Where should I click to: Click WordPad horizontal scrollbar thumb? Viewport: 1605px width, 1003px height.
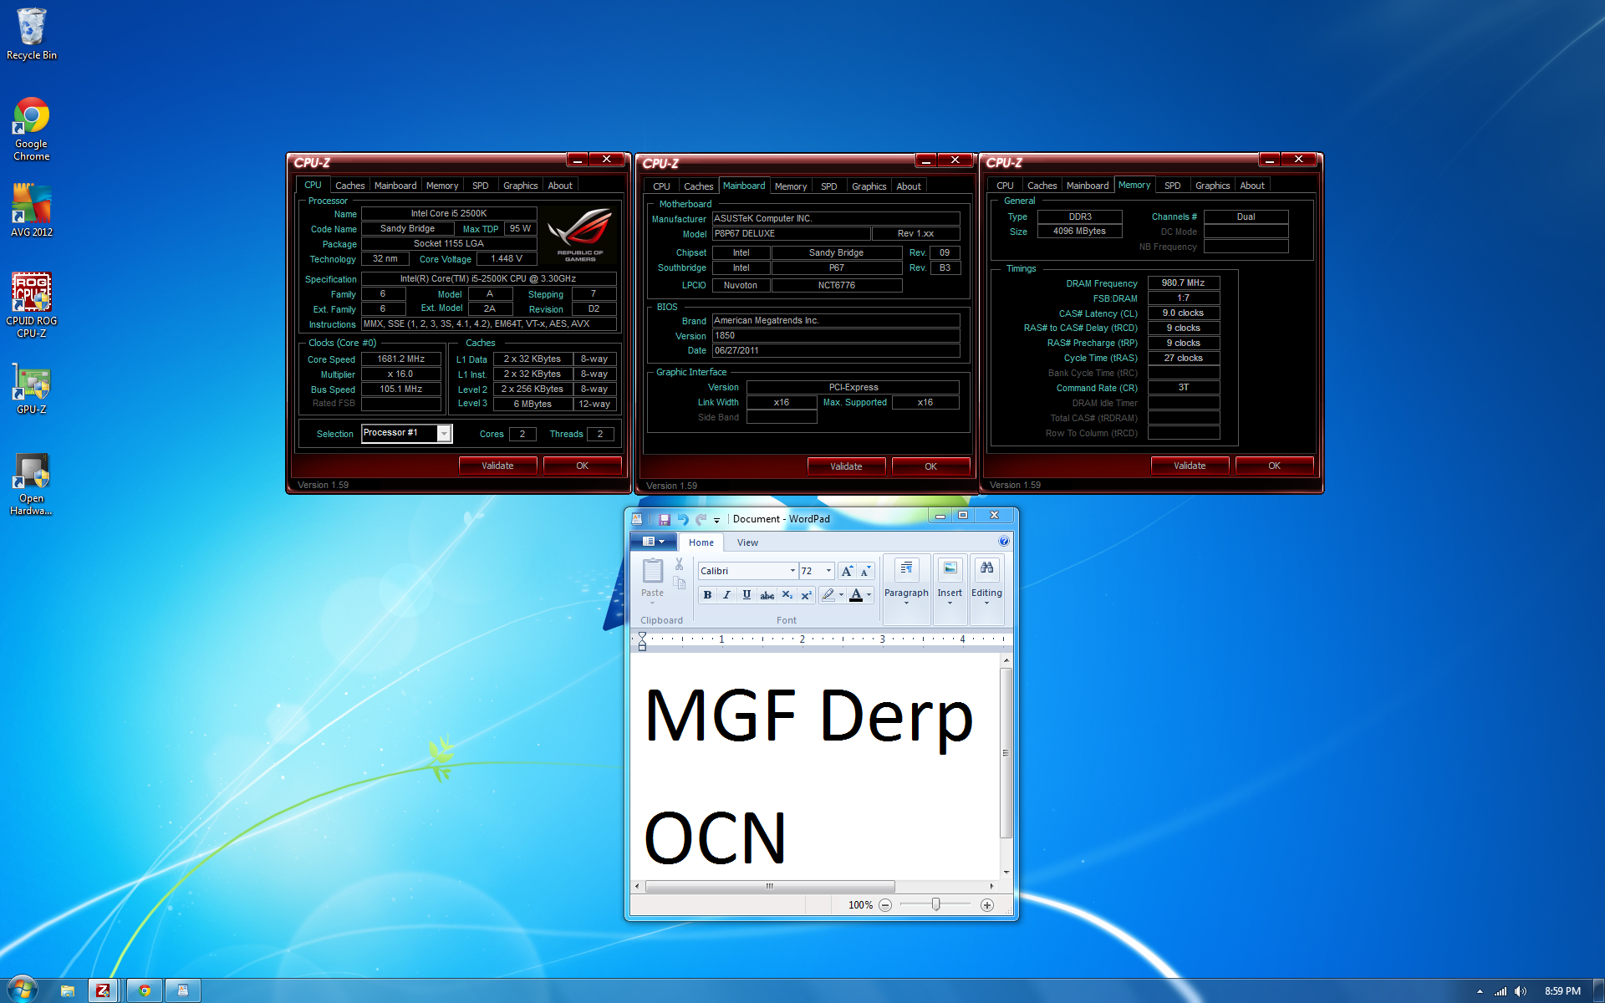click(769, 886)
